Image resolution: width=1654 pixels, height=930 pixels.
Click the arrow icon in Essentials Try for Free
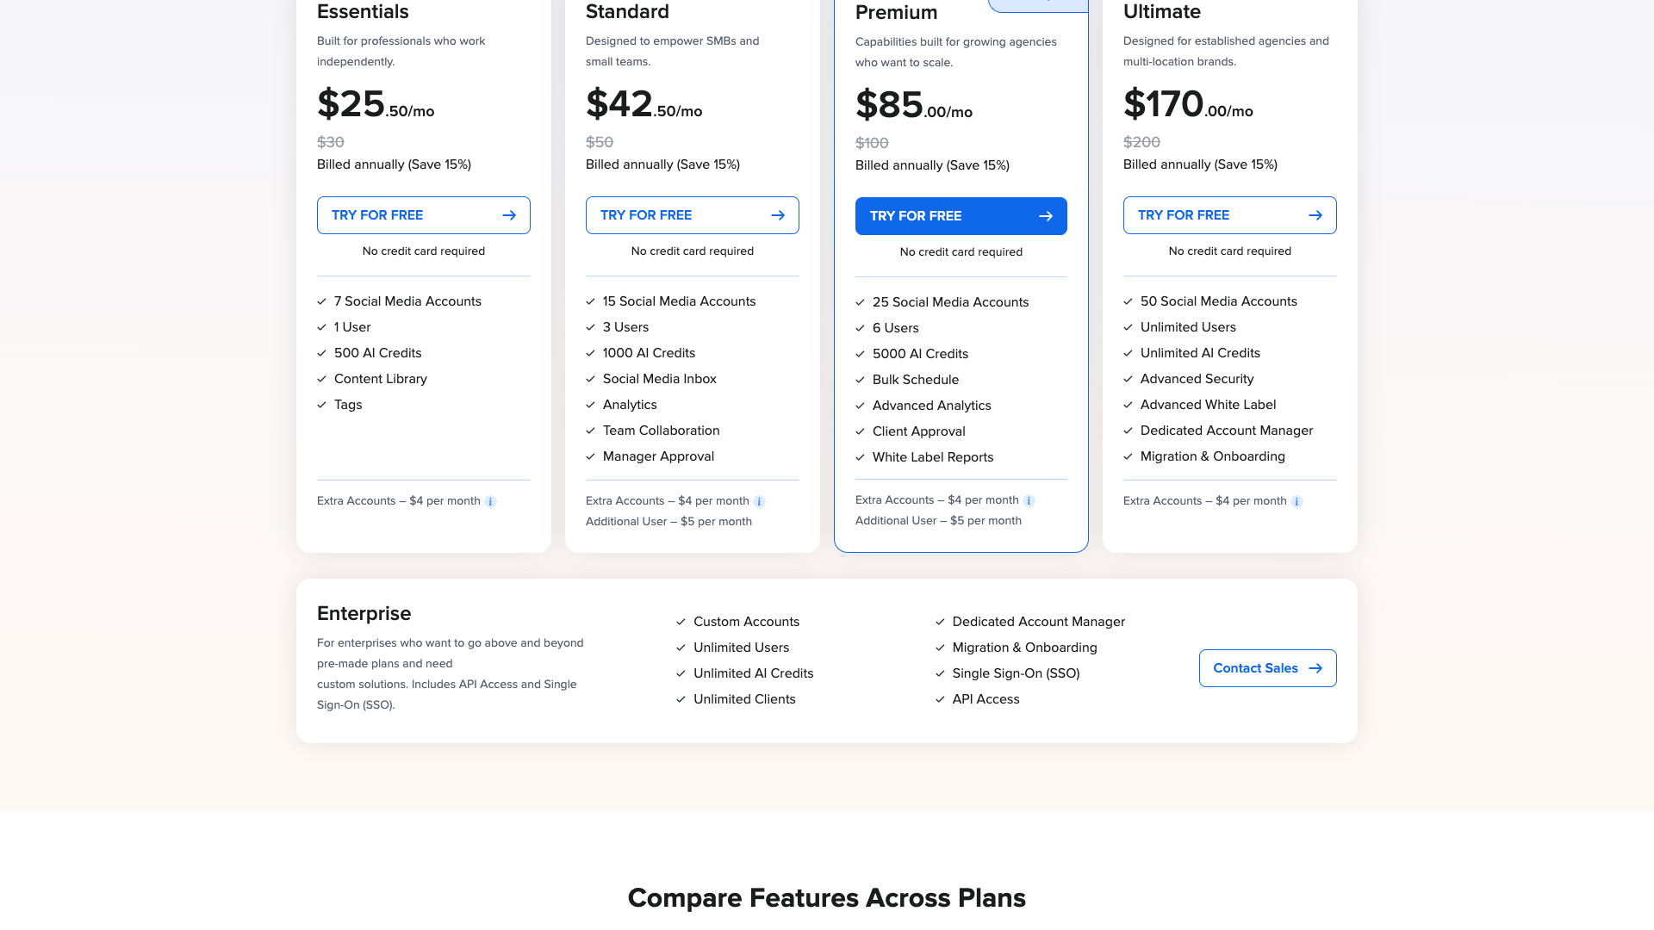point(508,215)
